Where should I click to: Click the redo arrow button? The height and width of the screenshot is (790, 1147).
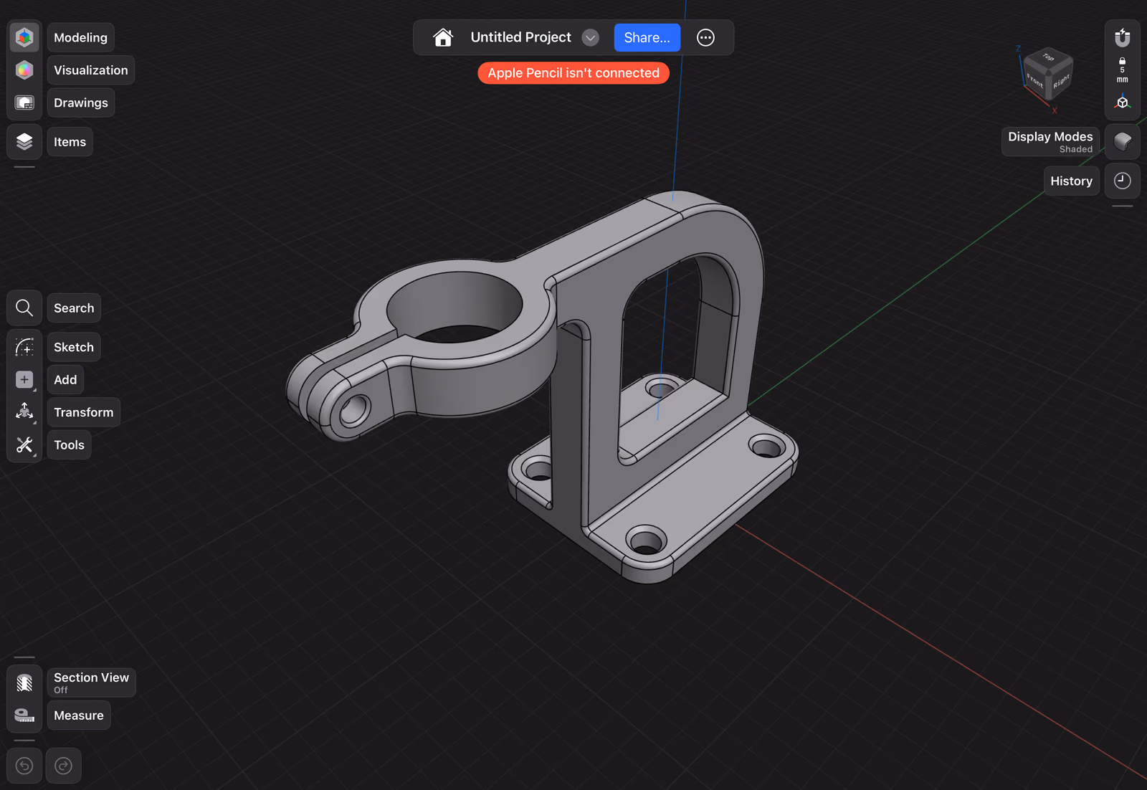click(63, 766)
